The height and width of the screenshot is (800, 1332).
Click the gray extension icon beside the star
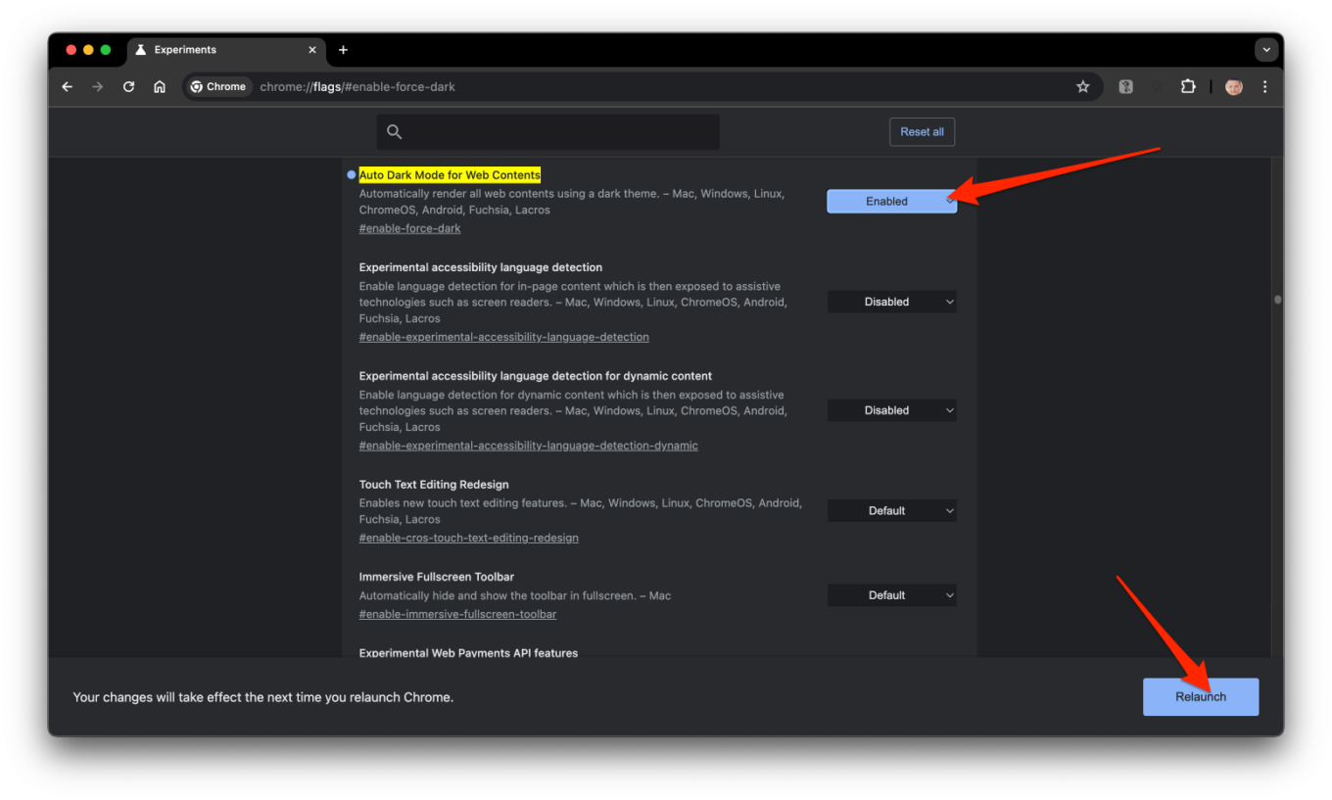pos(1126,87)
